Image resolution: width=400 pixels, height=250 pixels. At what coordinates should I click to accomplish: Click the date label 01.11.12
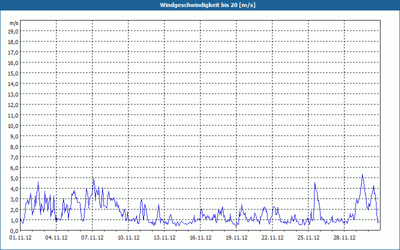point(20,238)
